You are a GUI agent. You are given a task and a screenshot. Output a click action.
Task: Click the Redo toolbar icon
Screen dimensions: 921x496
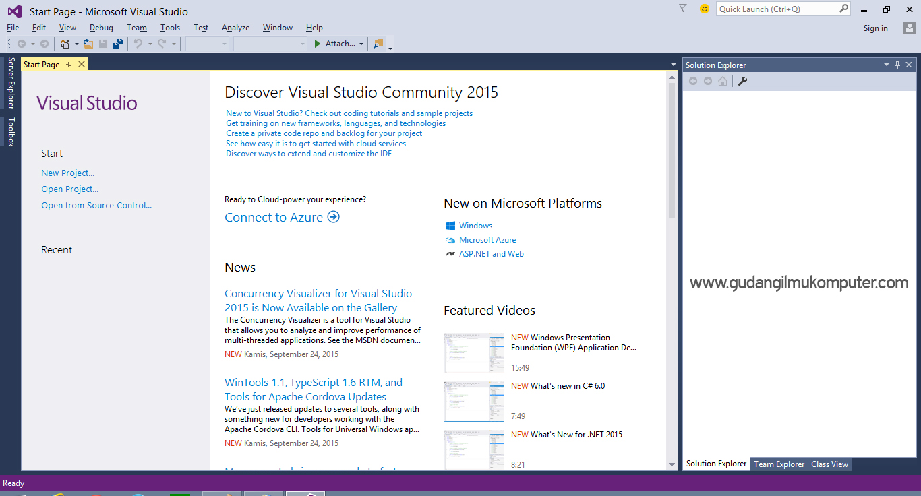point(162,44)
